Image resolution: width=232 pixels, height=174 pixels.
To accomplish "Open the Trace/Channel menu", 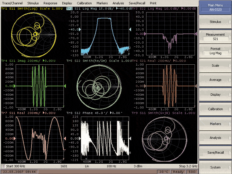I will coord(12,3).
